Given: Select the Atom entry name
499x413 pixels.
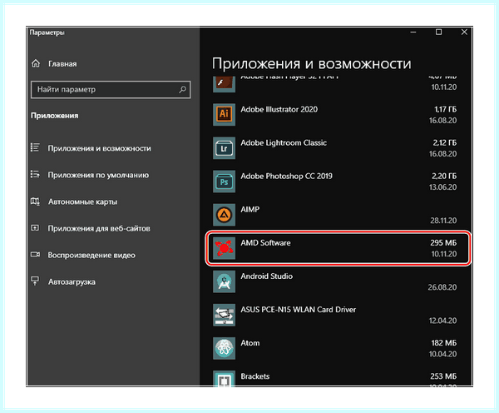Looking at the screenshot, I should click(x=249, y=343).
